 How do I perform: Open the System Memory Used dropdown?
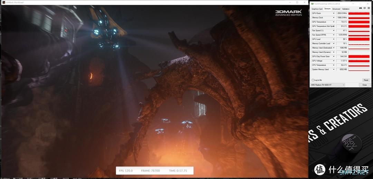coord(334,69)
